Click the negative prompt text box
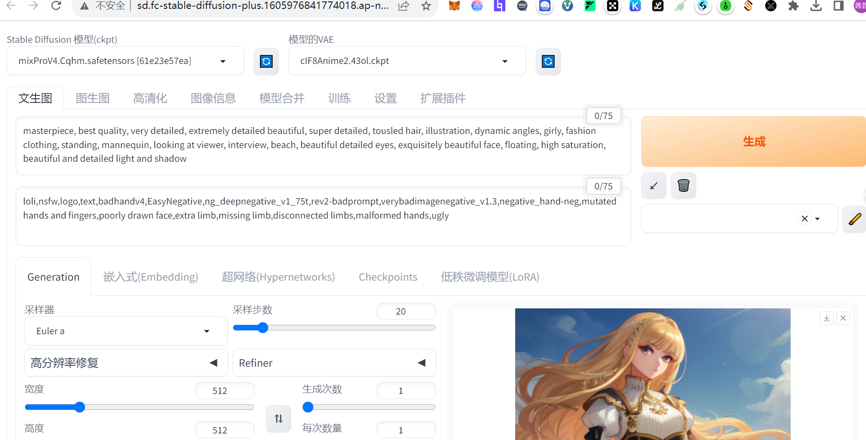866x440 pixels. tap(324, 216)
